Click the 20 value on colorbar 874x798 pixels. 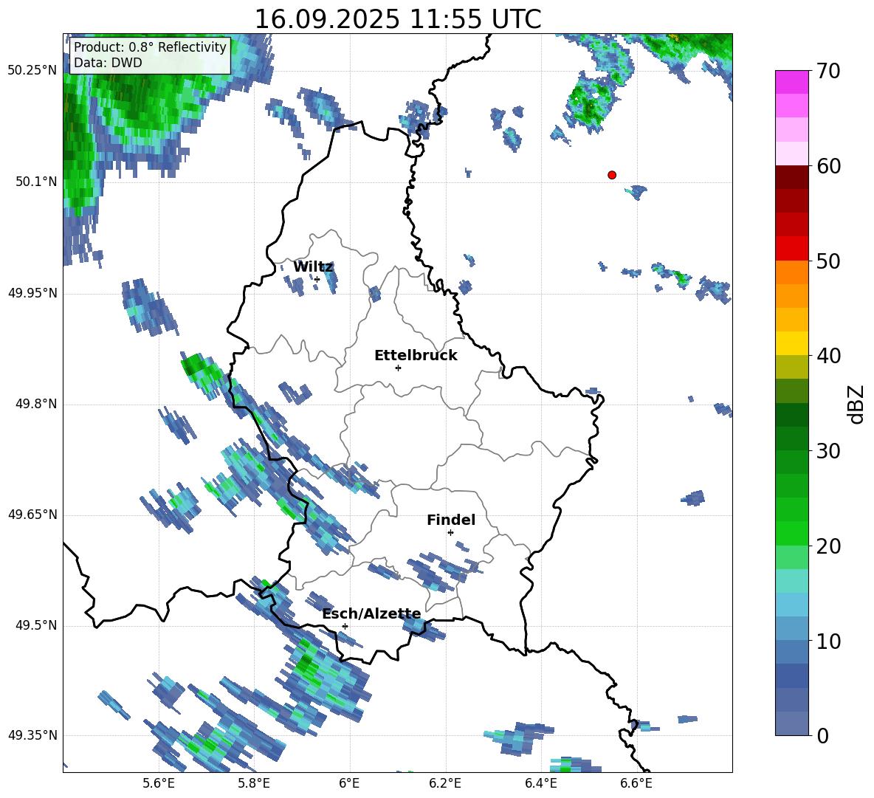coord(829,546)
